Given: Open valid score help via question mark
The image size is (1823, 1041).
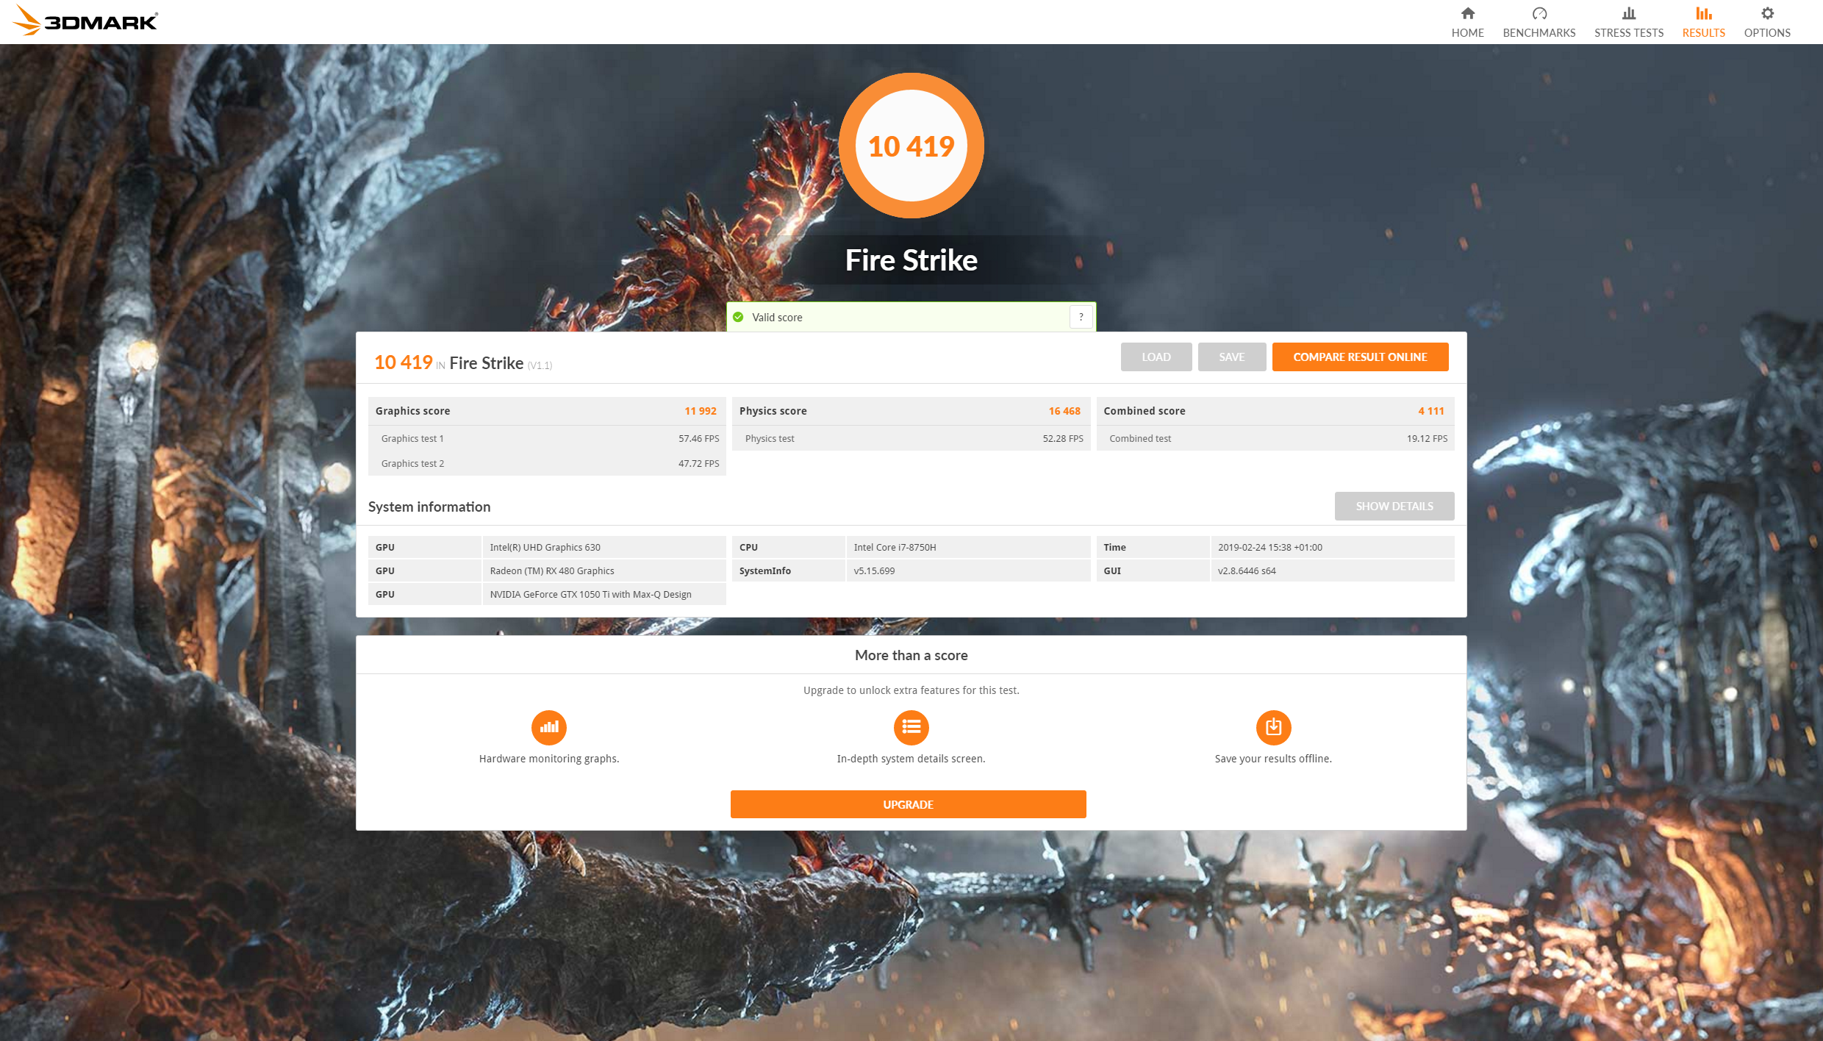Looking at the screenshot, I should 1081,316.
